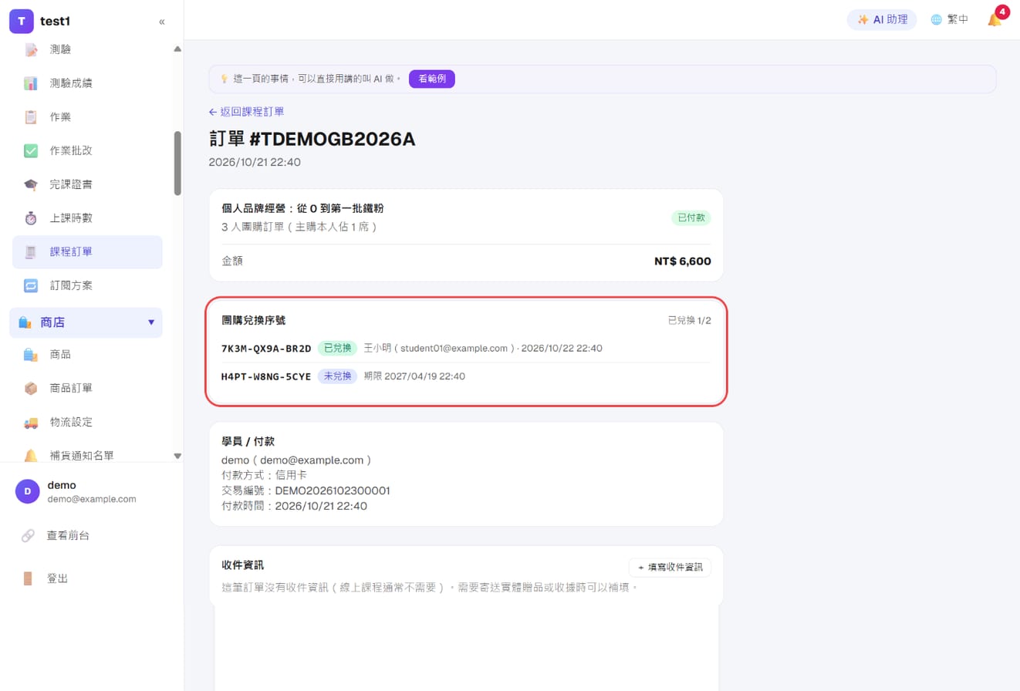This screenshot has height=691, width=1020.
Task: Click the 已付款 status badge
Action: coord(691,218)
